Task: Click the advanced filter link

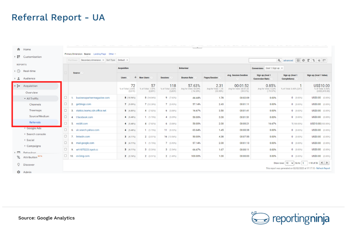Action: (288, 60)
